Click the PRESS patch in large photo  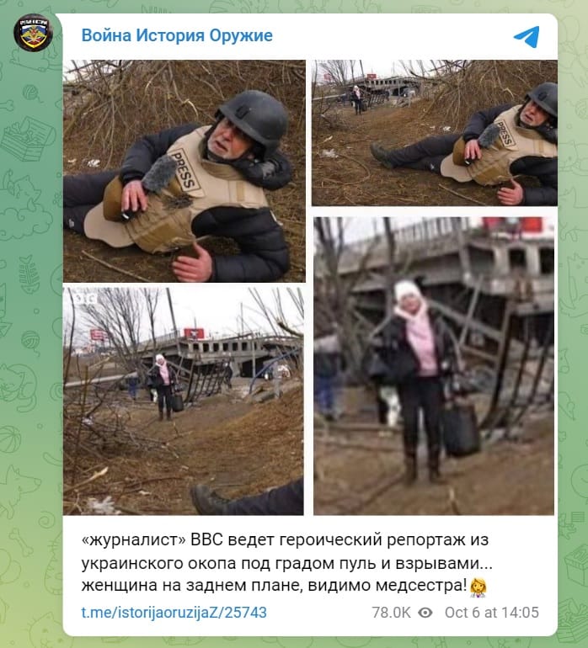185,169
